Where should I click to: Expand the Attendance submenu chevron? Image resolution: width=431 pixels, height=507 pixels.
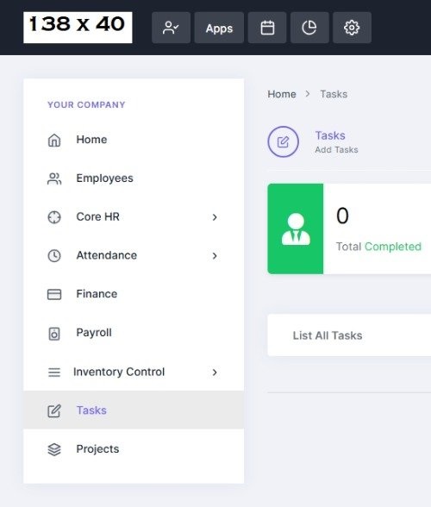(x=215, y=256)
